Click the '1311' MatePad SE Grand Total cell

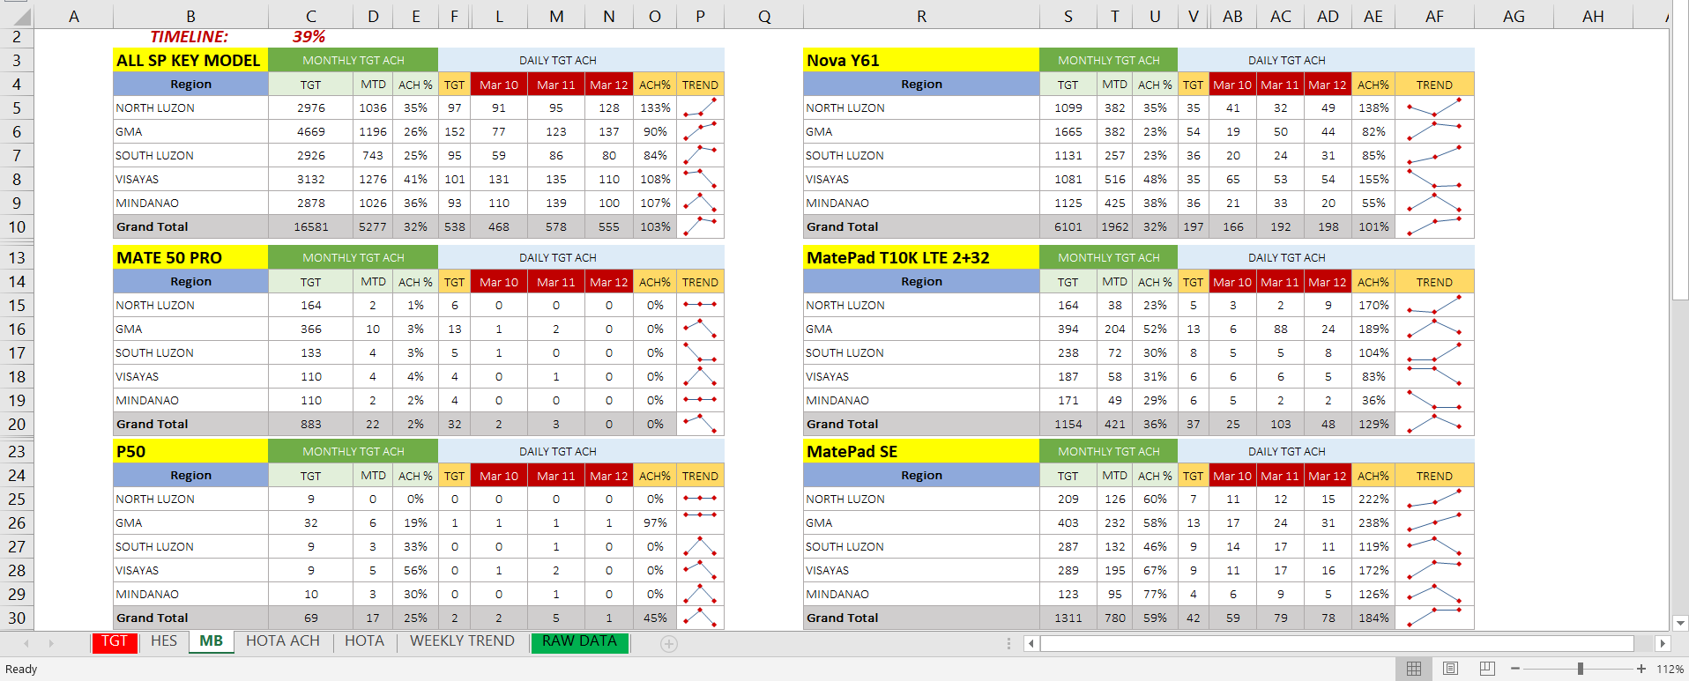(x=1068, y=618)
